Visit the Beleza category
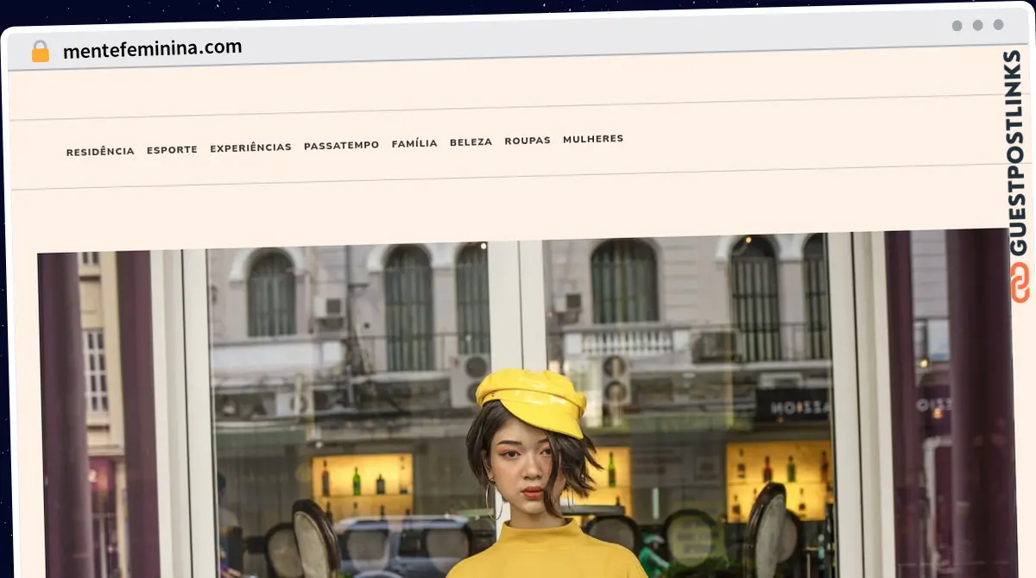1036x578 pixels. click(x=471, y=141)
